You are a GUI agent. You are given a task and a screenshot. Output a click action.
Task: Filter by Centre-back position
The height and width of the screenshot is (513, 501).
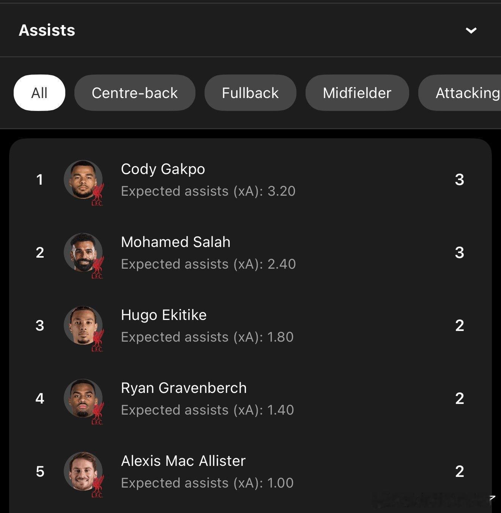(x=135, y=93)
